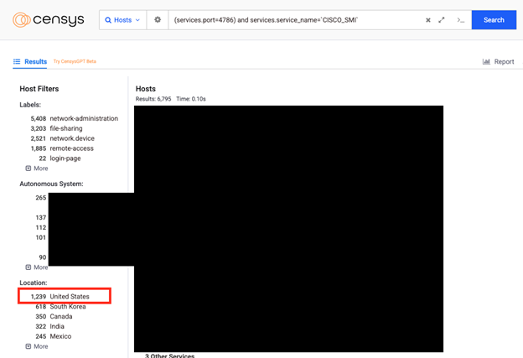Expand the search box with arrows icon
The height and width of the screenshot is (358, 523).
(x=442, y=20)
